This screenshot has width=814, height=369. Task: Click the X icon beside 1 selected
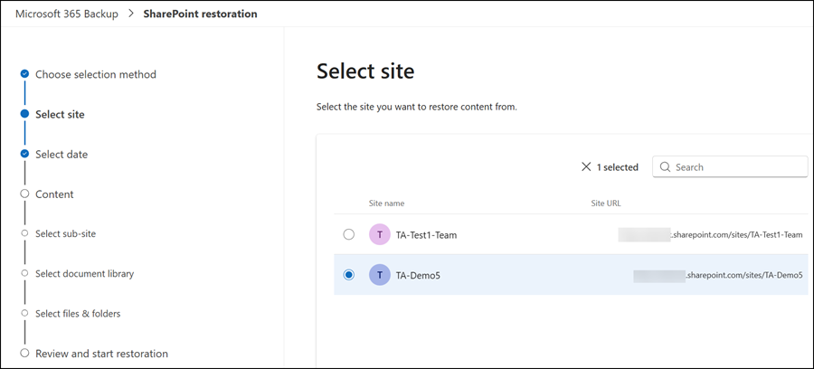pos(586,167)
